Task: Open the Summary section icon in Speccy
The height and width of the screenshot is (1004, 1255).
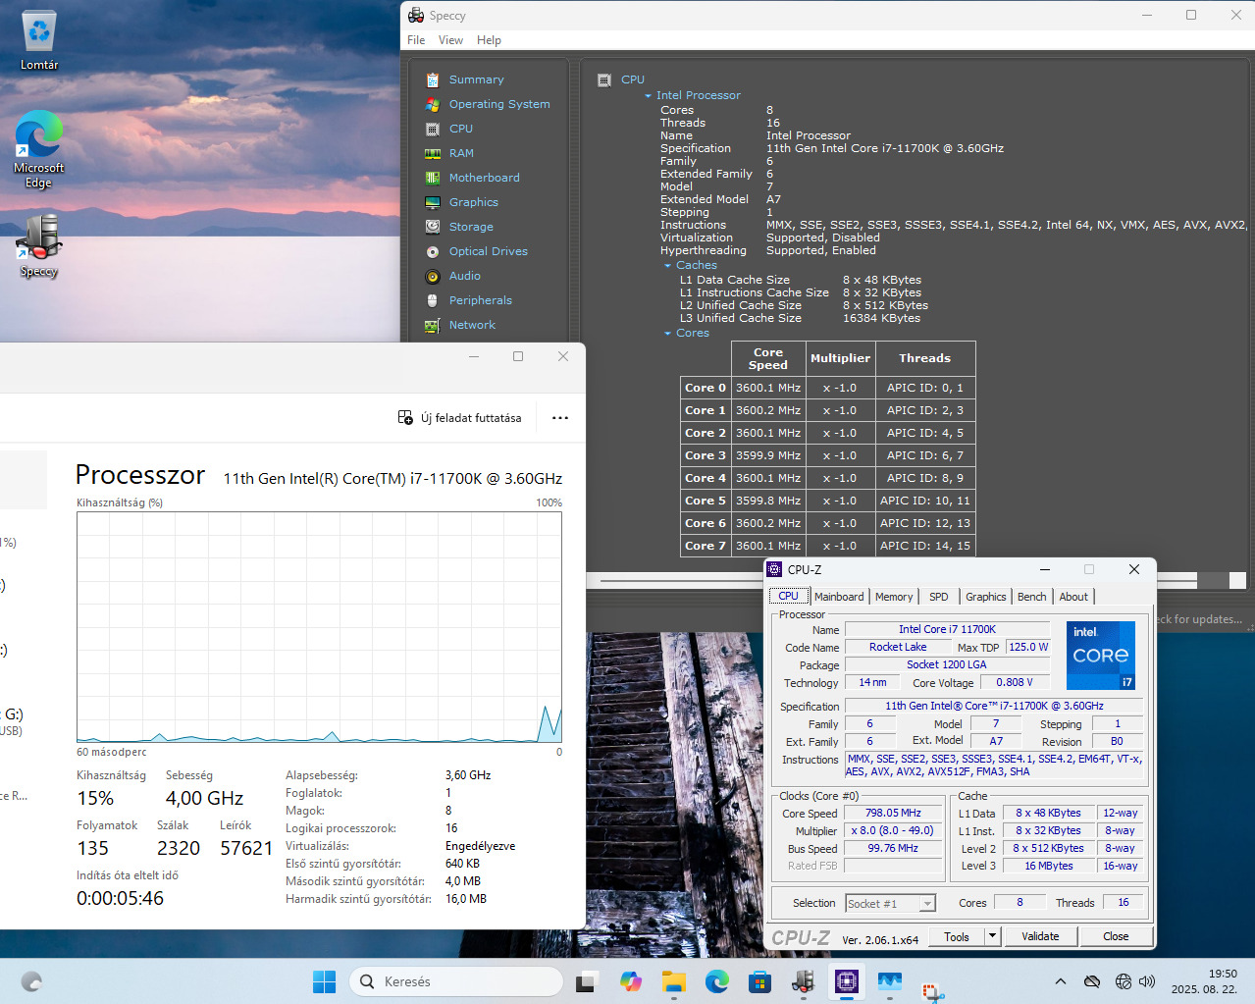Action: 432,79
